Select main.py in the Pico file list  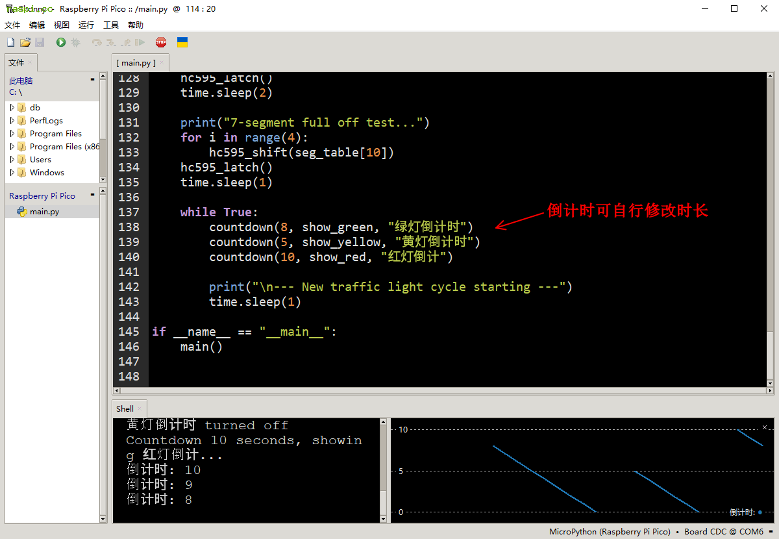click(x=44, y=212)
